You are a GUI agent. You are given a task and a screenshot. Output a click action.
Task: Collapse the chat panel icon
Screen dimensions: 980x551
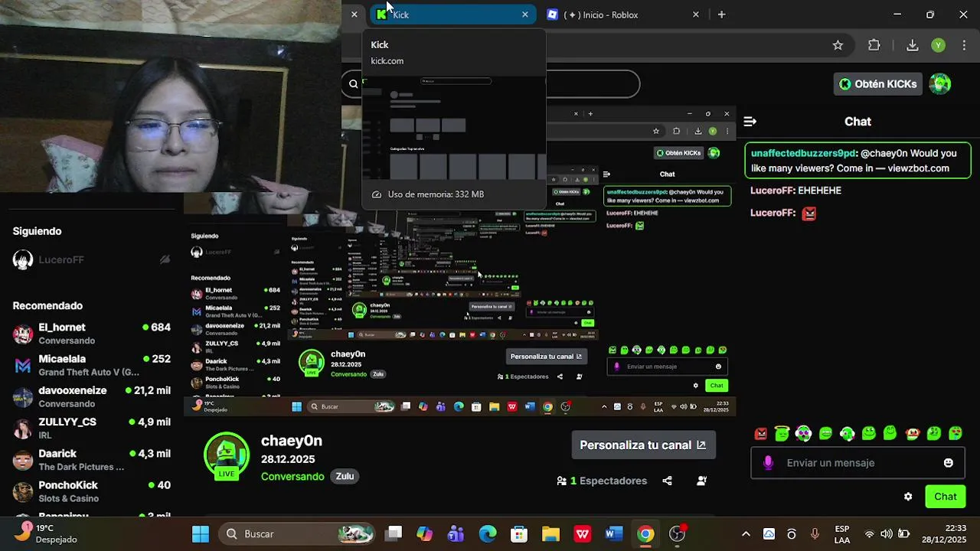click(750, 122)
